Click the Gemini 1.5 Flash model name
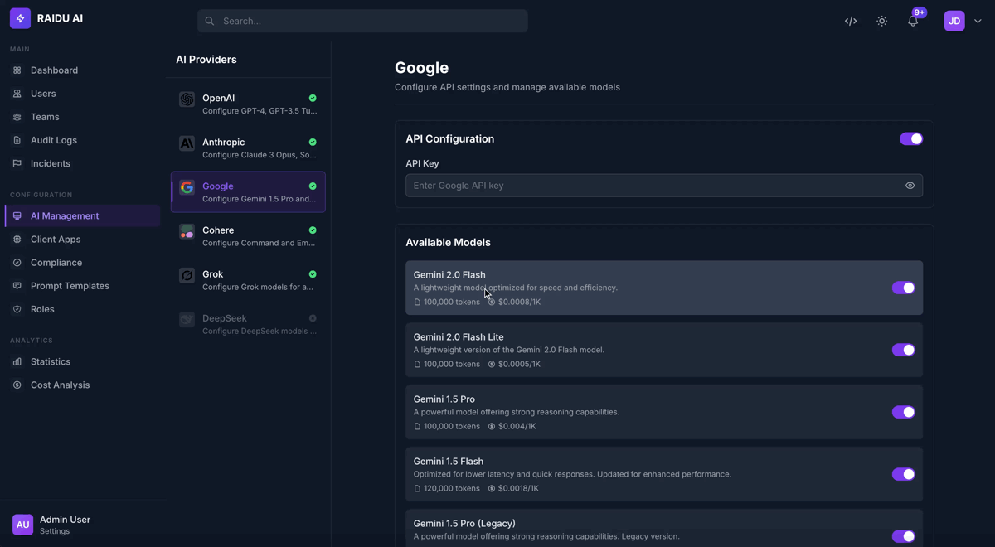Screen dimensions: 995x547 [449, 462]
